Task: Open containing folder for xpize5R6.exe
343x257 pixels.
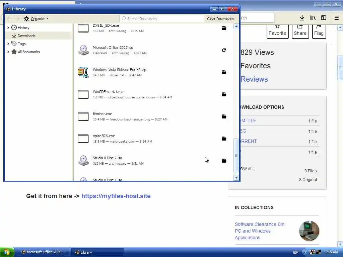Action: point(224,139)
